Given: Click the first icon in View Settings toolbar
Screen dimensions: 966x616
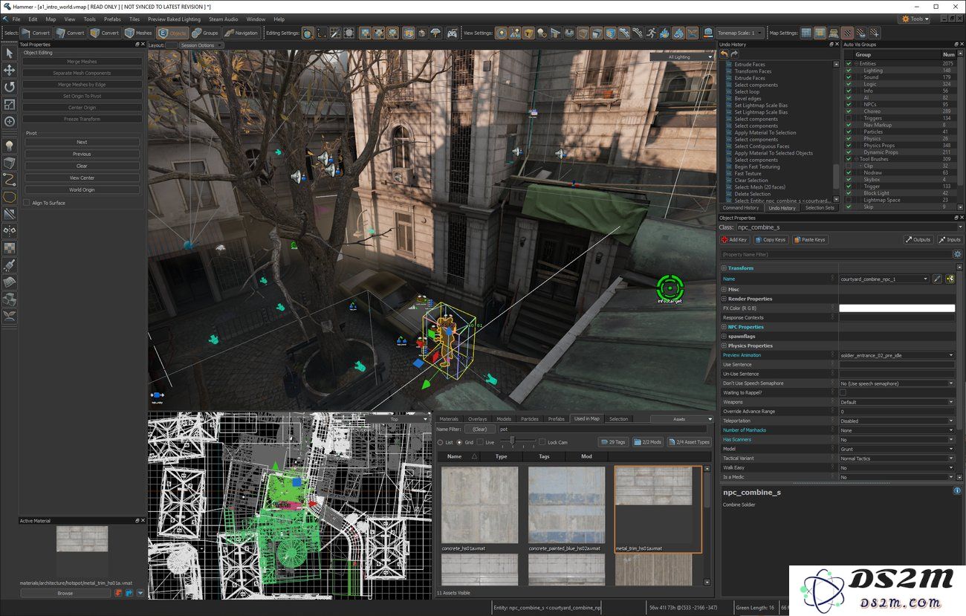Looking at the screenshot, I should coord(502,33).
